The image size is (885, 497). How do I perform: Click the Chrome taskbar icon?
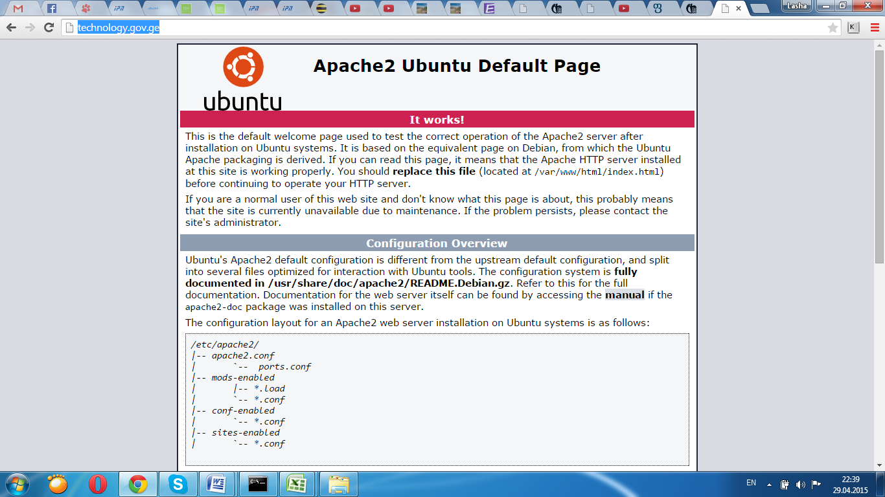click(137, 484)
